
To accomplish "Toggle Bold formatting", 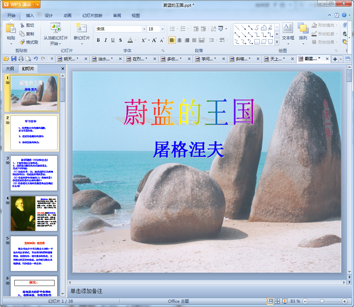I will pyautogui.click(x=98, y=40).
